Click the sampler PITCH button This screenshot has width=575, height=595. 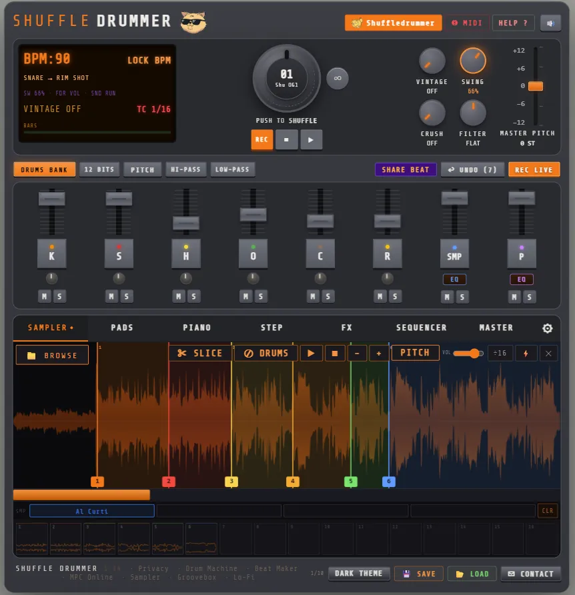(415, 353)
